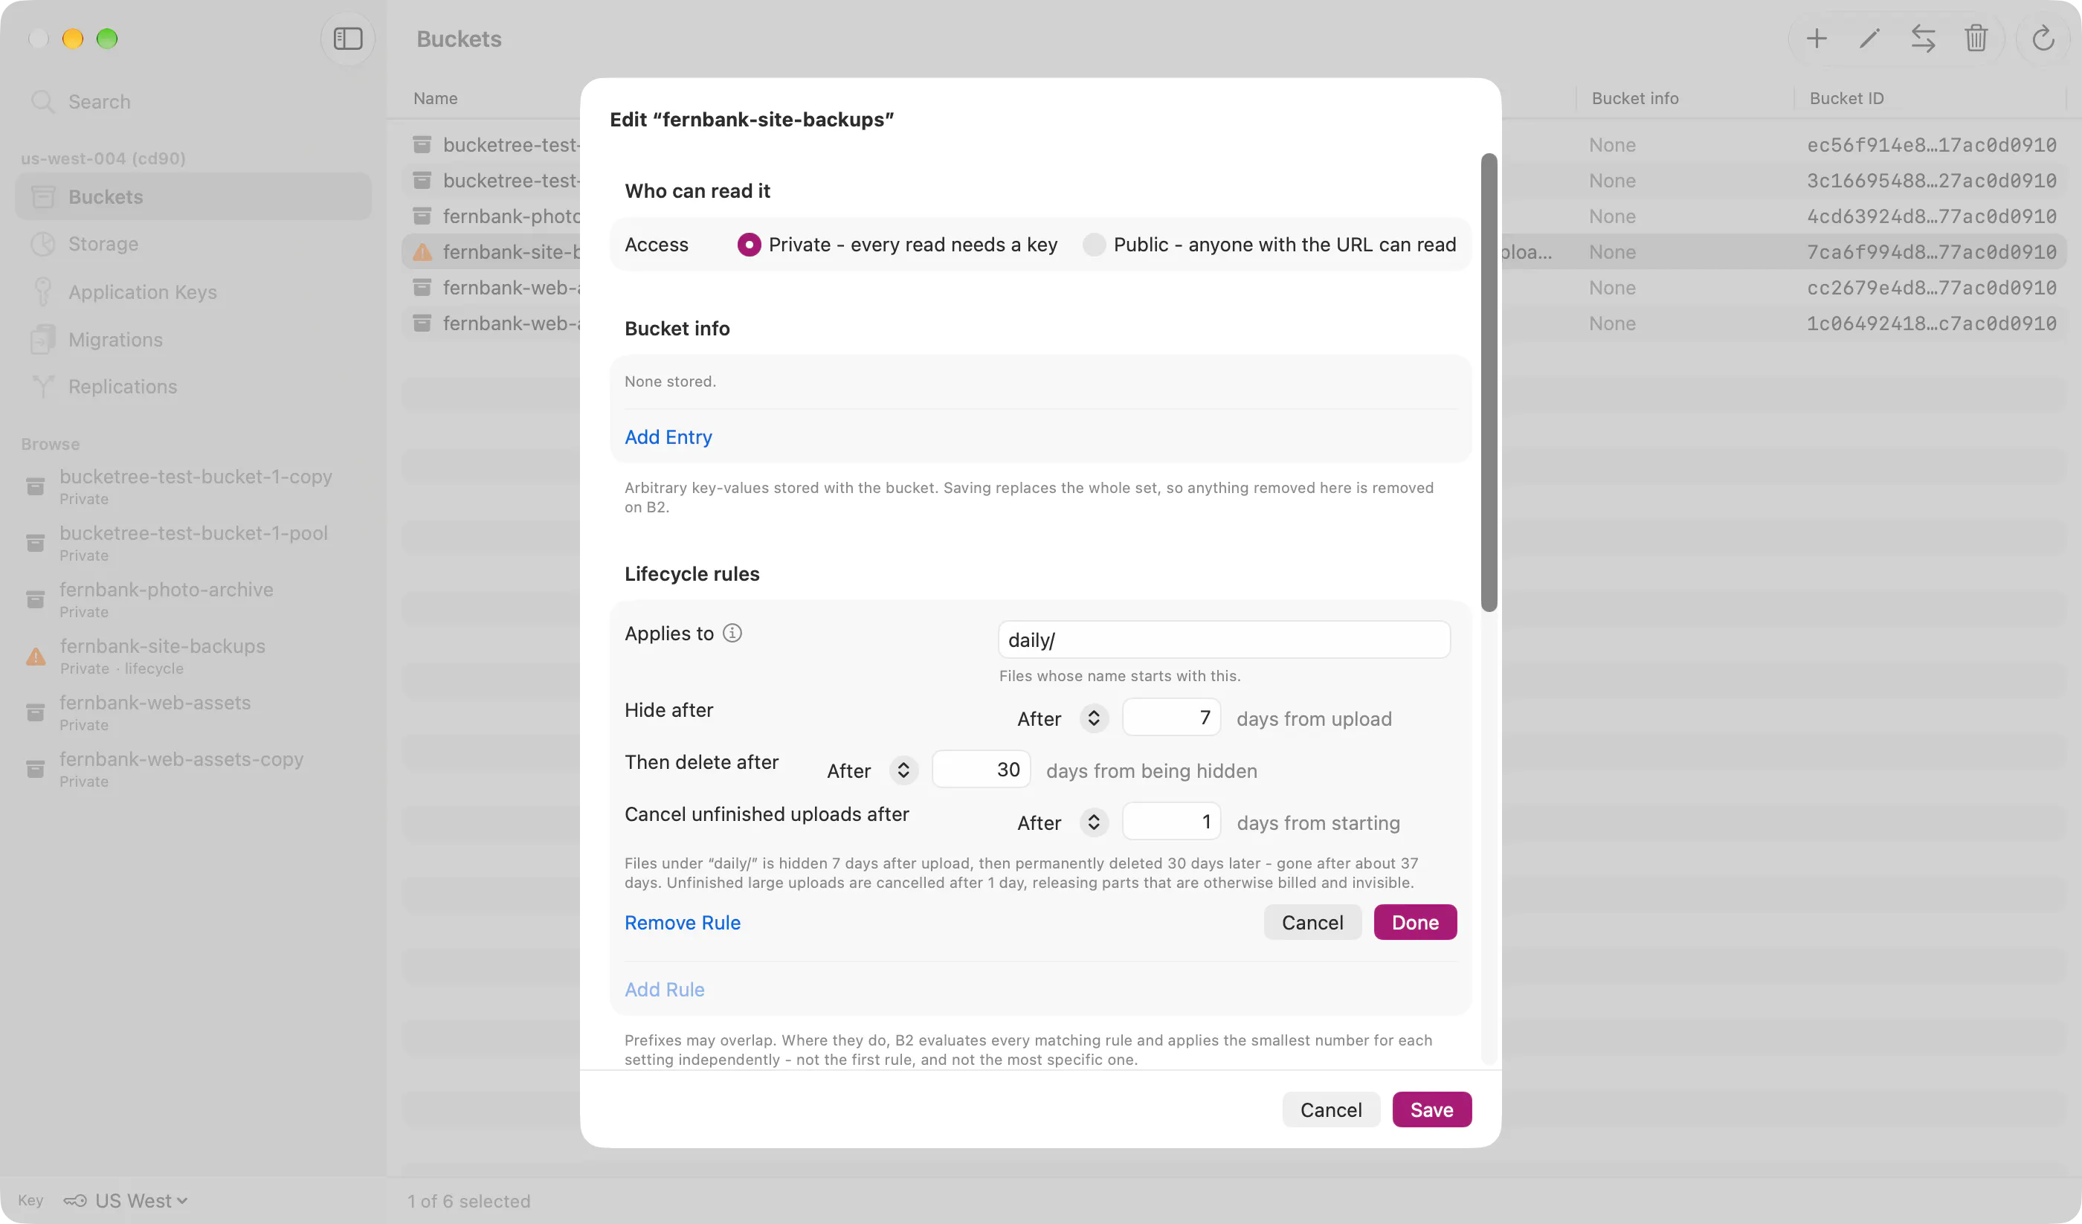The image size is (2082, 1224).
Task: Select Public access radio button
Action: 1094,245
